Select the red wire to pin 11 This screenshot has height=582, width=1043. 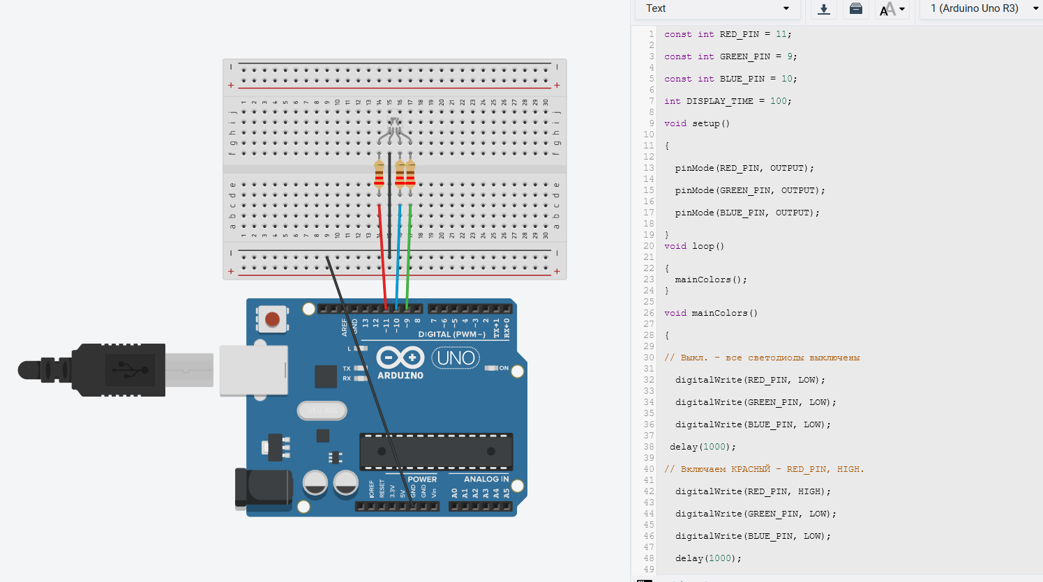[382, 258]
